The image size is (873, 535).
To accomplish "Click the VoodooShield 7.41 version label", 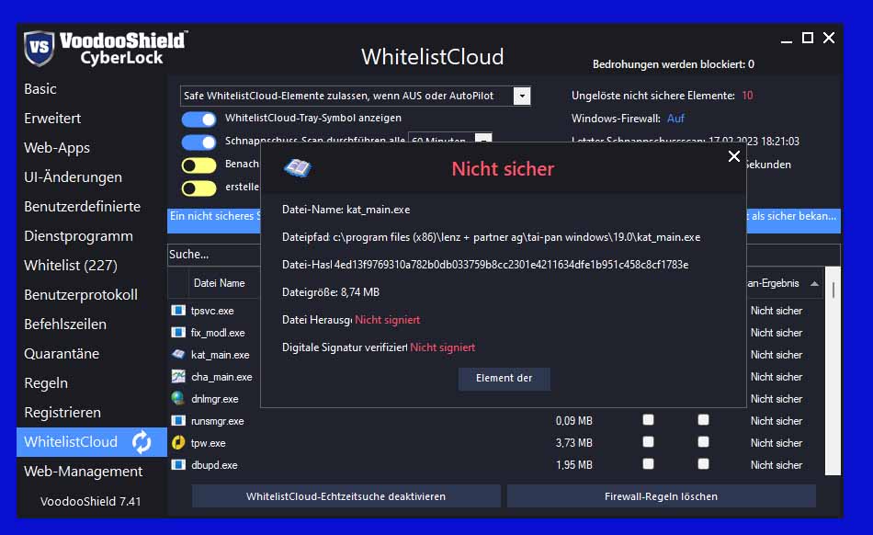I will [90, 501].
